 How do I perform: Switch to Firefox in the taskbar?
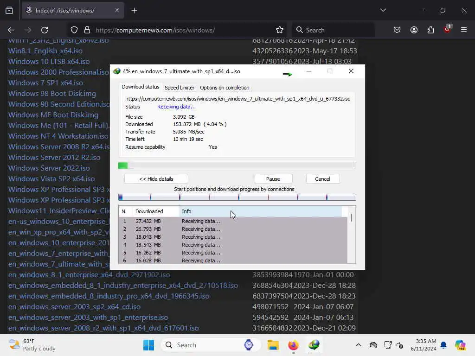click(293, 345)
